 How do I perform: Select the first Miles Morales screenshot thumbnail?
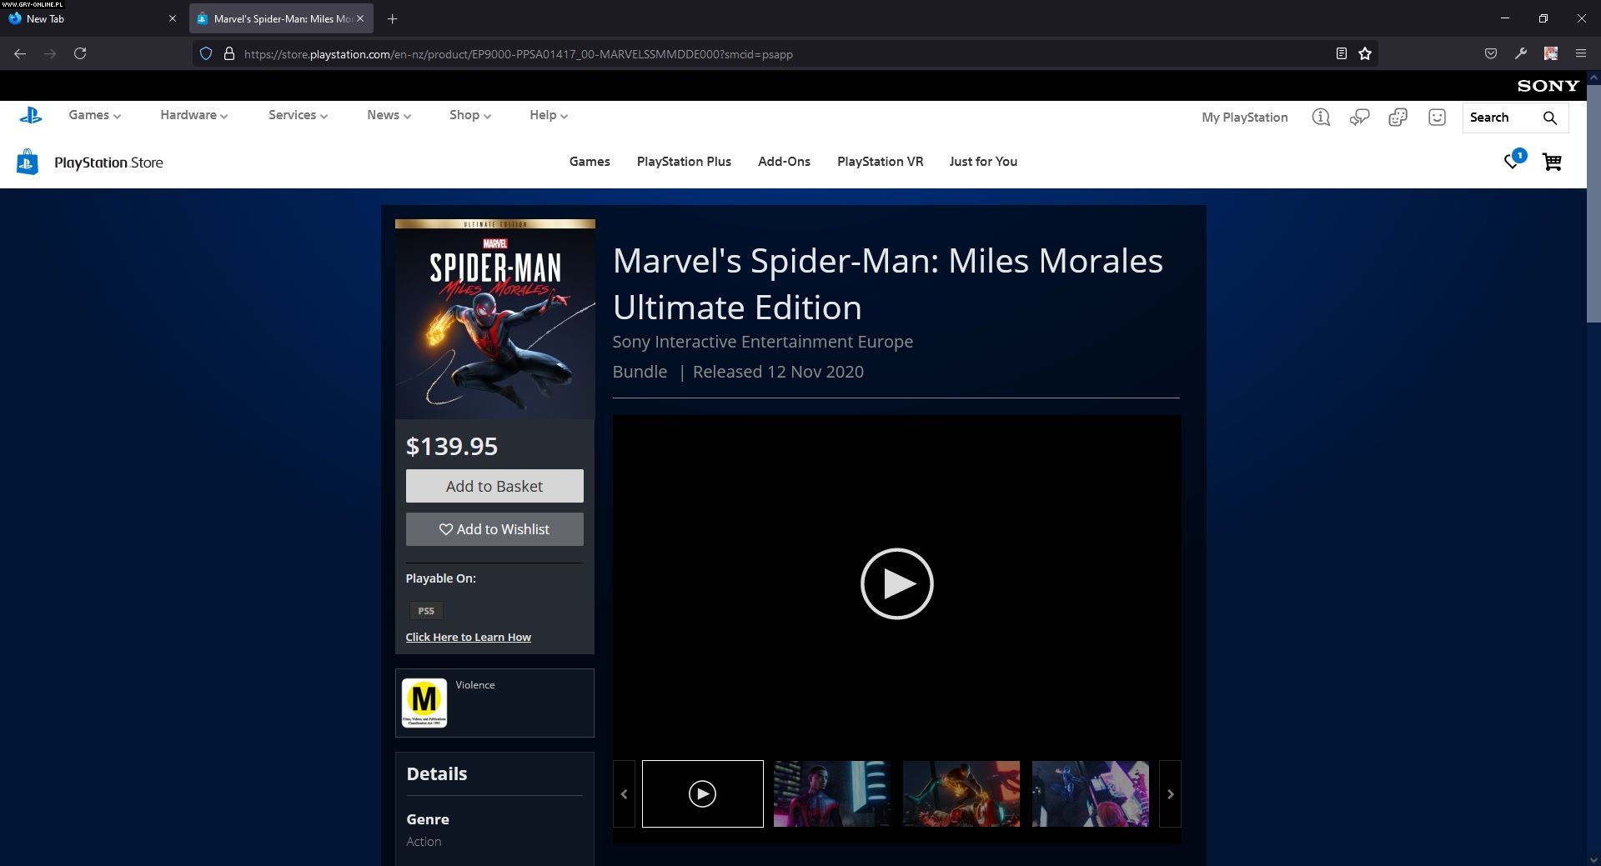tap(831, 794)
